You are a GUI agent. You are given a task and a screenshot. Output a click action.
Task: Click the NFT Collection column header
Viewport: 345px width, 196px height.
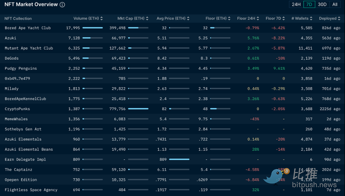[18, 19]
